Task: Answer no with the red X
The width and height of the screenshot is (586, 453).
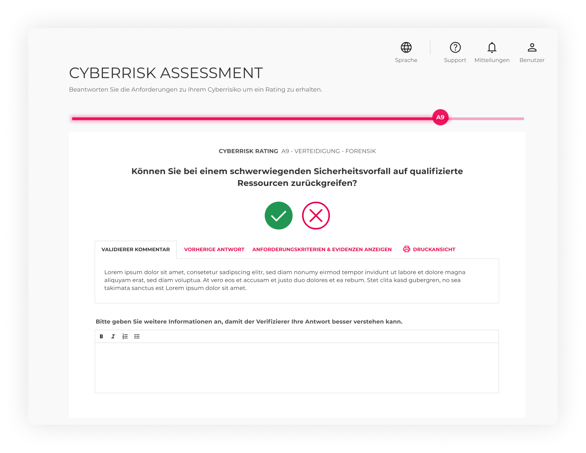Action: 316,216
